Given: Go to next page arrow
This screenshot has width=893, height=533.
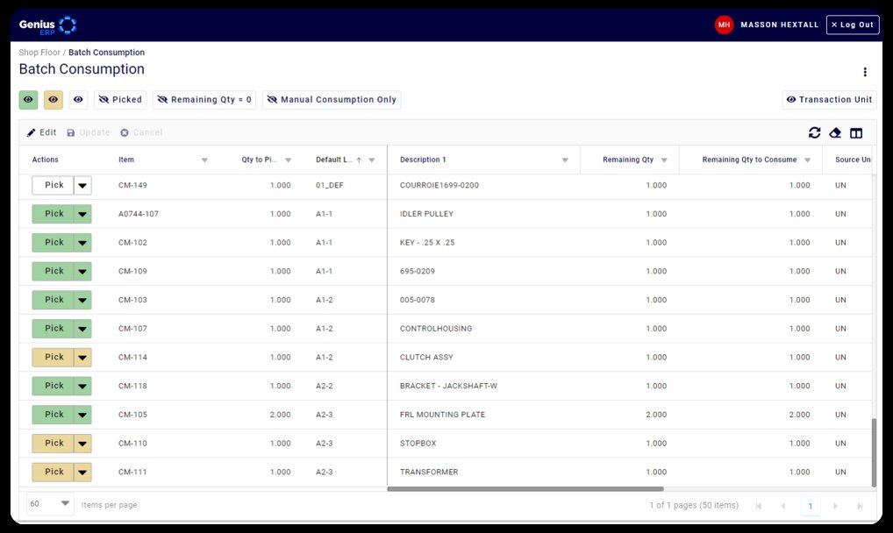Looking at the screenshot, I should (x=835, y=506).
